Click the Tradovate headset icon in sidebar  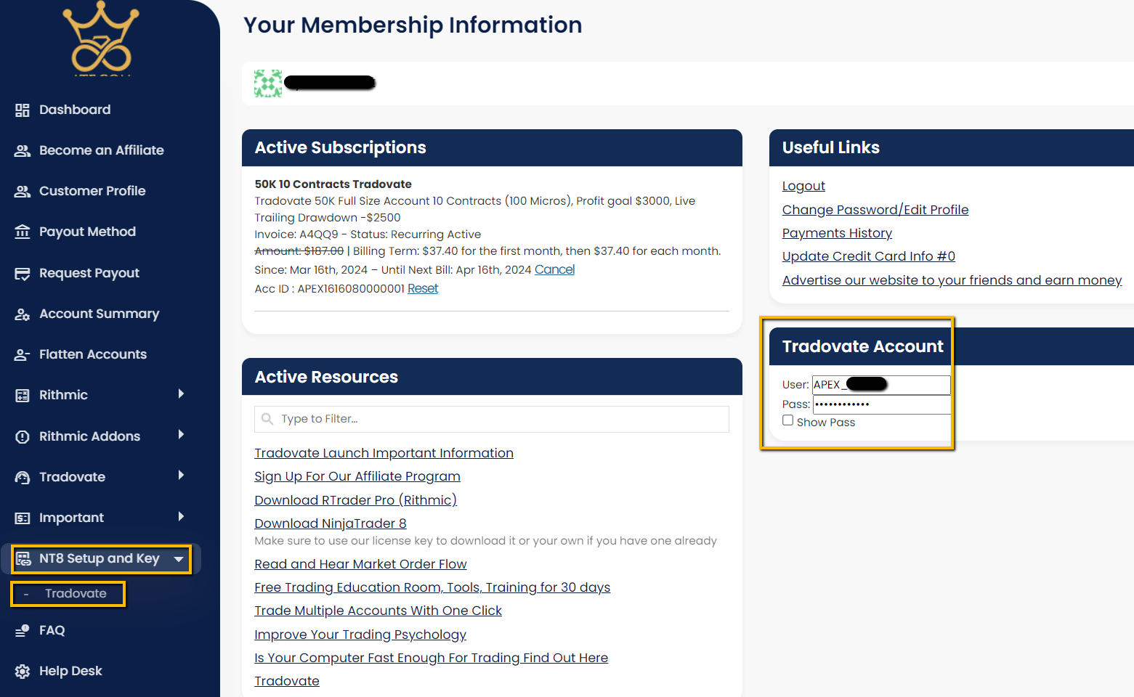(x=23, y=477)
